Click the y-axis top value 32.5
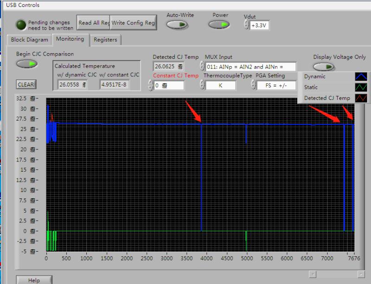Viewport: 371px width, 284px height. (x=21, y=99)
